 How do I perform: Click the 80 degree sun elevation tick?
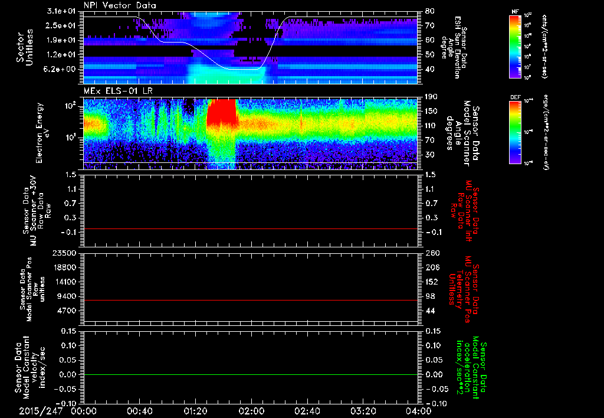click(429, 11)
